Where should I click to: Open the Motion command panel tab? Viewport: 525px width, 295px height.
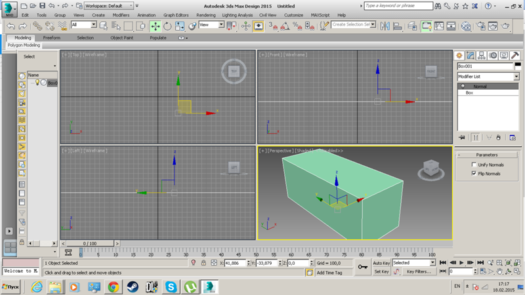coord(493,56)
